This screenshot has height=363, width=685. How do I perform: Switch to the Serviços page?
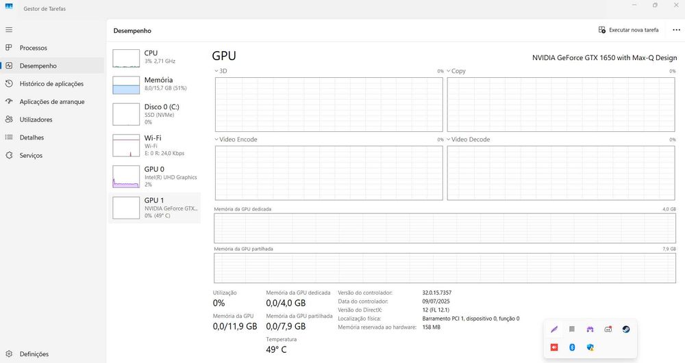(x=31, y=155)
